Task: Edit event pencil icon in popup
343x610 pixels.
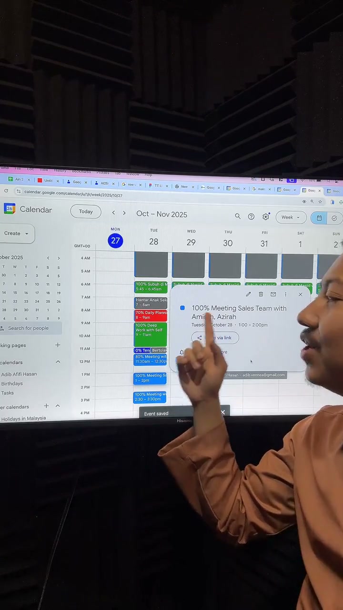Action: point(248,294)
